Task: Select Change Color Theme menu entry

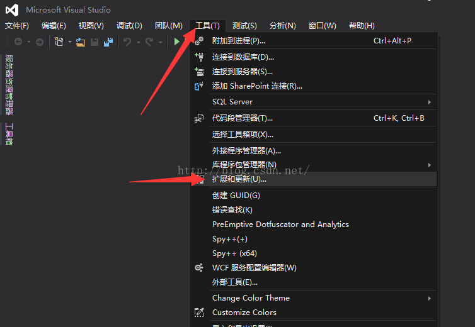Action: [314, 298]
